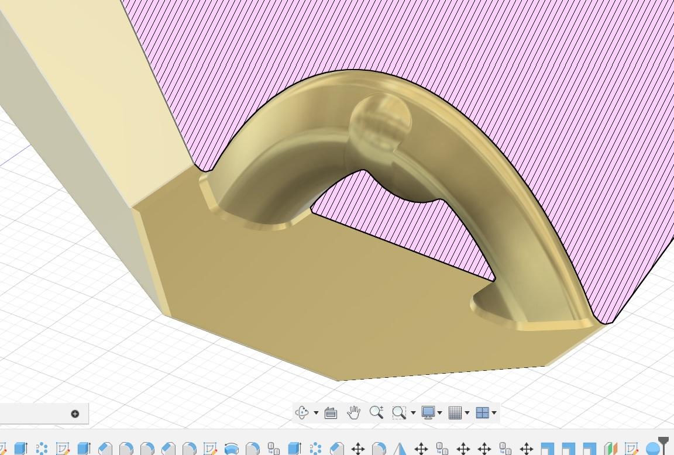Activate the Look At tool
This screenshot has height=455, width=674.
[x=331, y=412]
